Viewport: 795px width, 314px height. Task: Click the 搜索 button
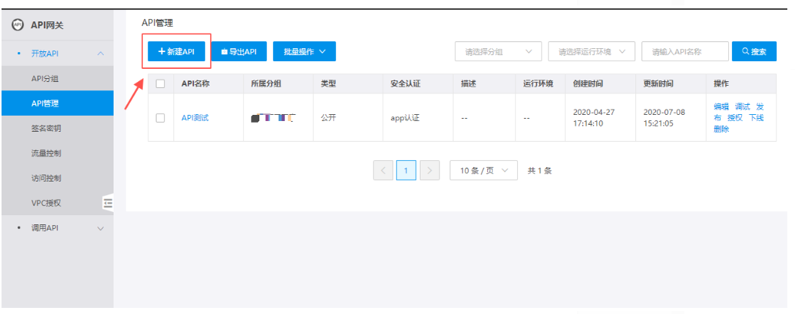(x=754, y=51)
